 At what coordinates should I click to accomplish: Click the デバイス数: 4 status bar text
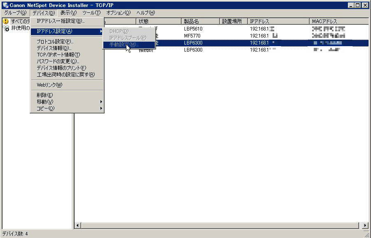(x=15, y=234)
